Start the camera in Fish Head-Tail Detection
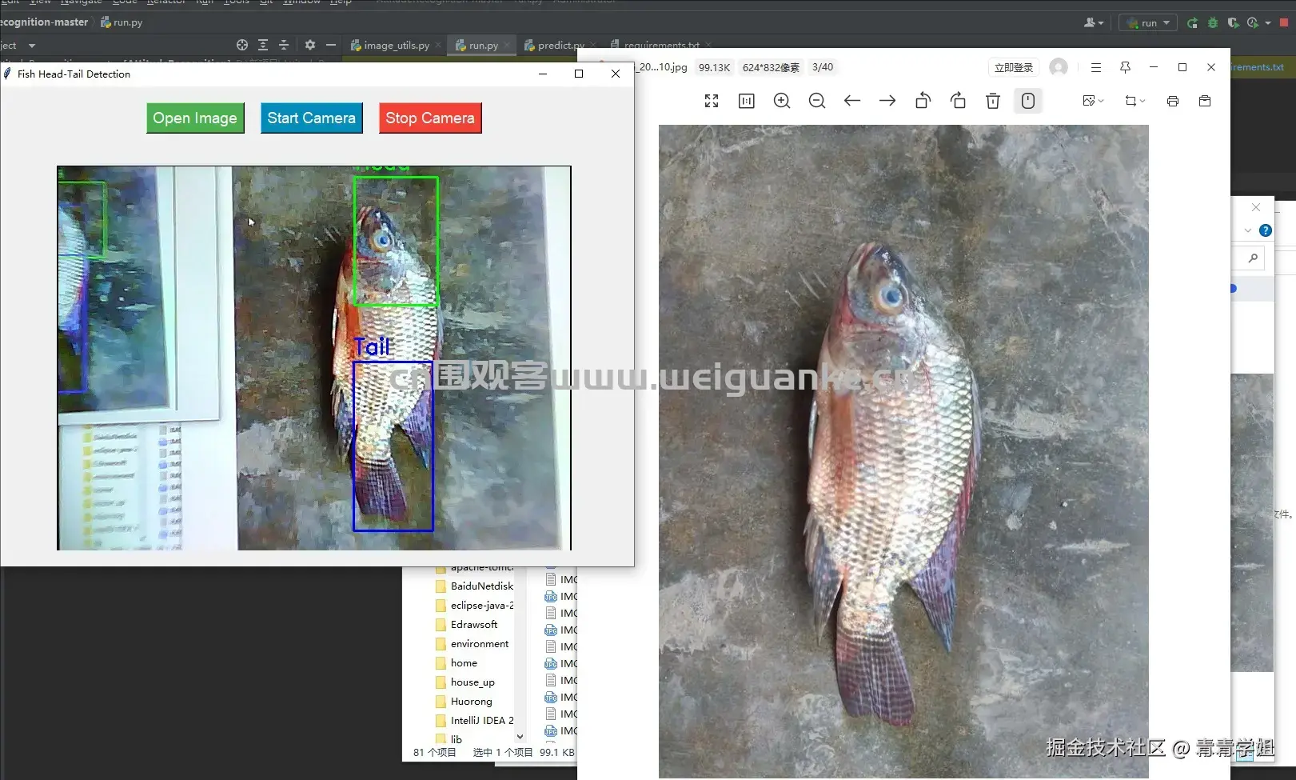The width and height of the screenshot is (1296, 780). (x=311, y=118)
